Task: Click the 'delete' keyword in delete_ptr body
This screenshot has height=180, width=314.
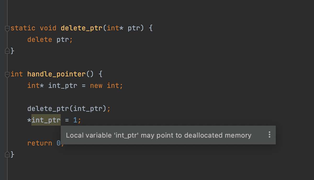Action: pos(40,40)
